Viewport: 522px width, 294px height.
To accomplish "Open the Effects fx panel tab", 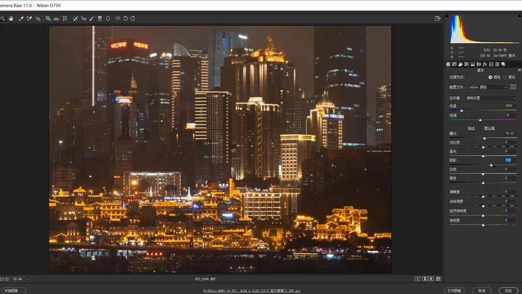I will [485, 64].
